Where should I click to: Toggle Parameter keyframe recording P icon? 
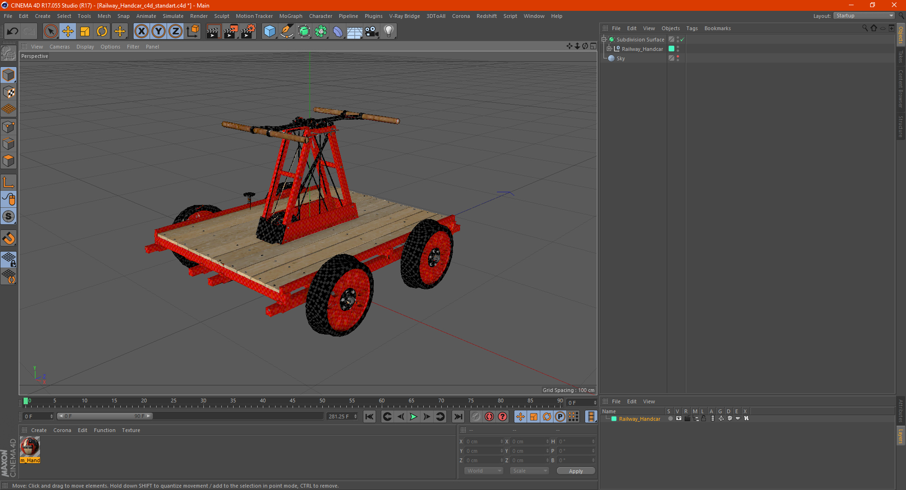tap(560, 416)
